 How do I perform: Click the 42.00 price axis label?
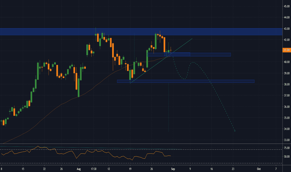coord(287,40)
